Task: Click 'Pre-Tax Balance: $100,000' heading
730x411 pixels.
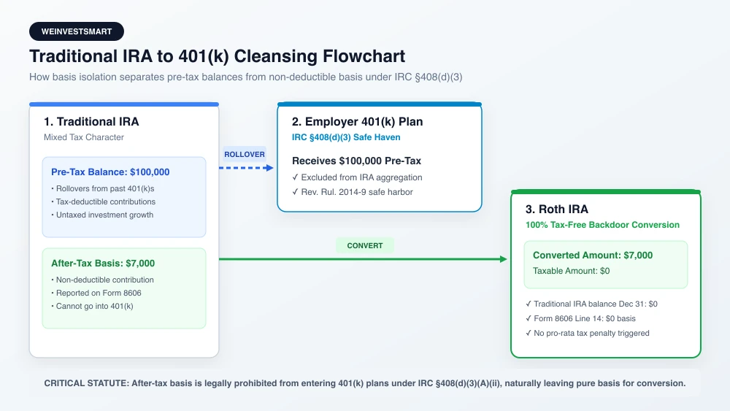Action: pyautogui.click(x=110, y=172)
